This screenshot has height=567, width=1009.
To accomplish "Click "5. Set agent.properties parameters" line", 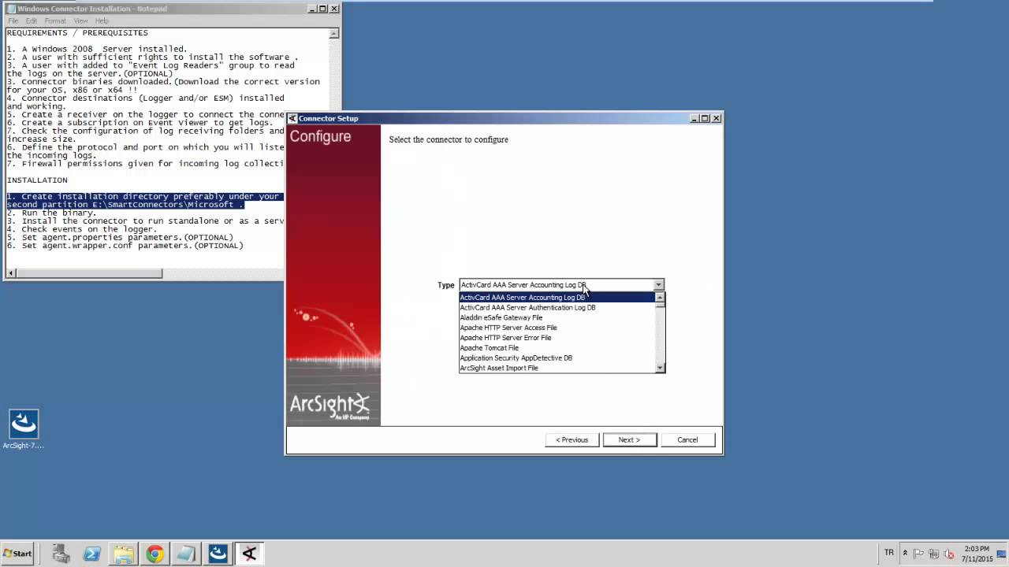I will 120,237.
